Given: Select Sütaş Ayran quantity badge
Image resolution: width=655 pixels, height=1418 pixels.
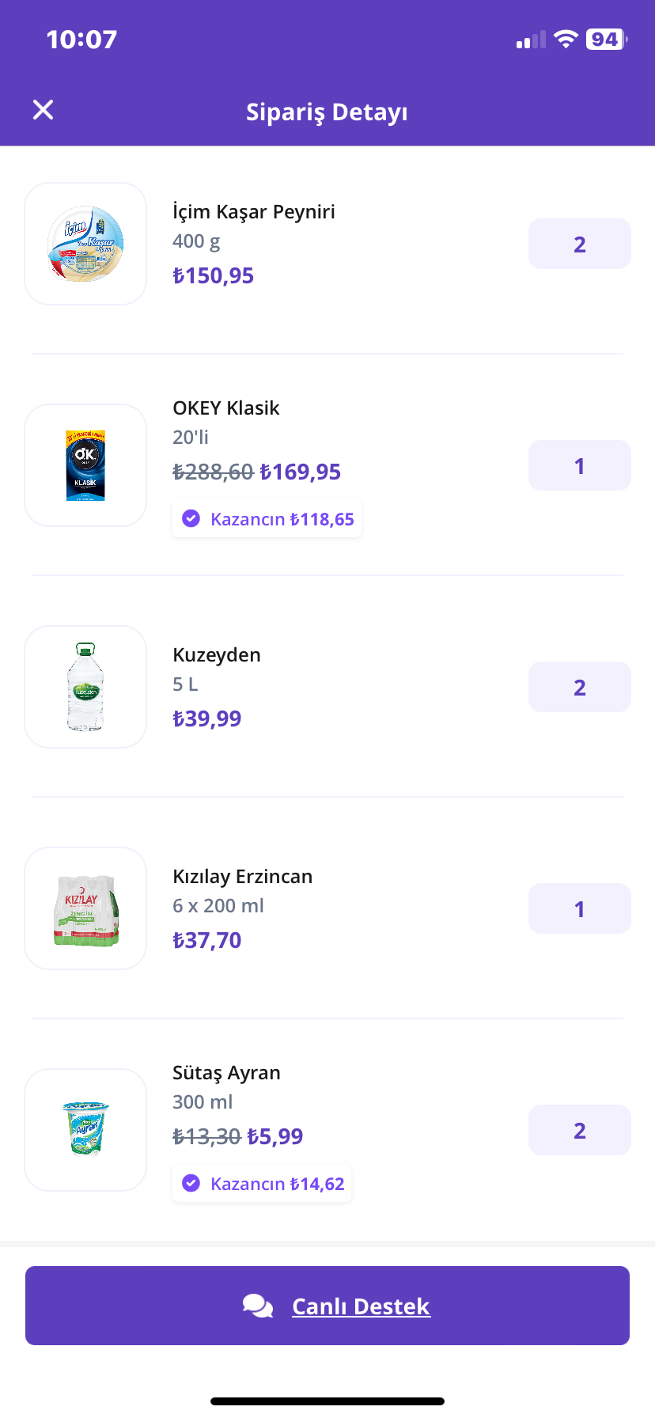Looking at the screenshot, I should (x=580, y=1130).
